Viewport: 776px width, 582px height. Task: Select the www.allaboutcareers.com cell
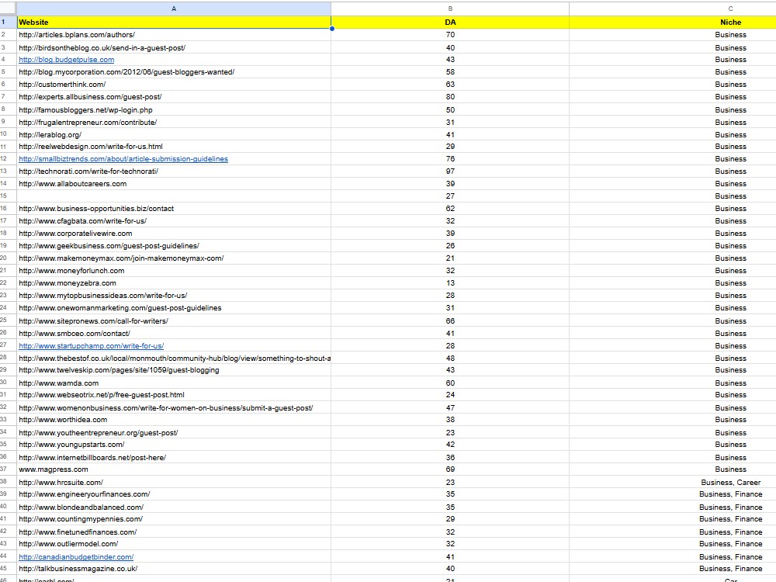click(x=174, y=184)
